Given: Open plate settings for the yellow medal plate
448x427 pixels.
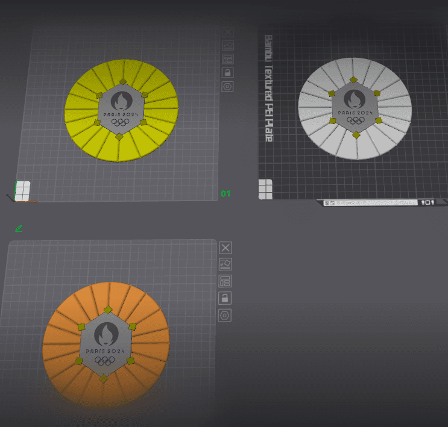Looking at the screenshot, I should tap(227, 87).
